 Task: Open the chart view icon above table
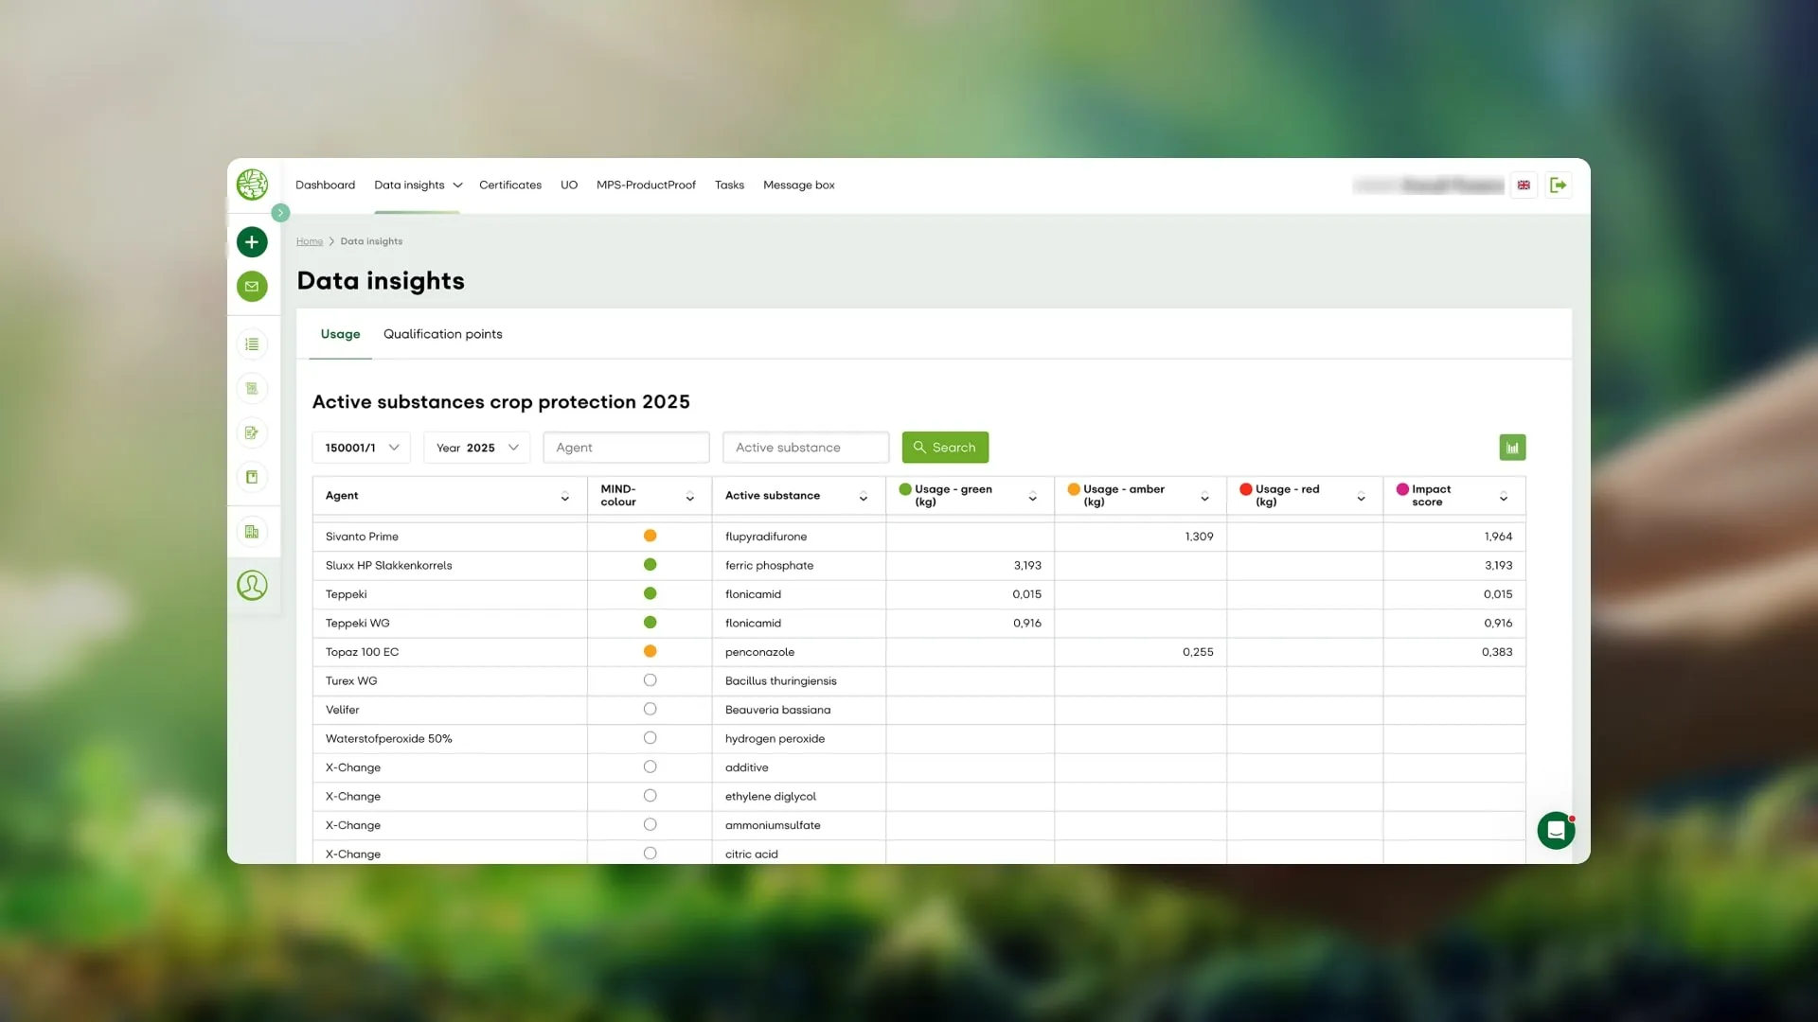point(1512,448)
